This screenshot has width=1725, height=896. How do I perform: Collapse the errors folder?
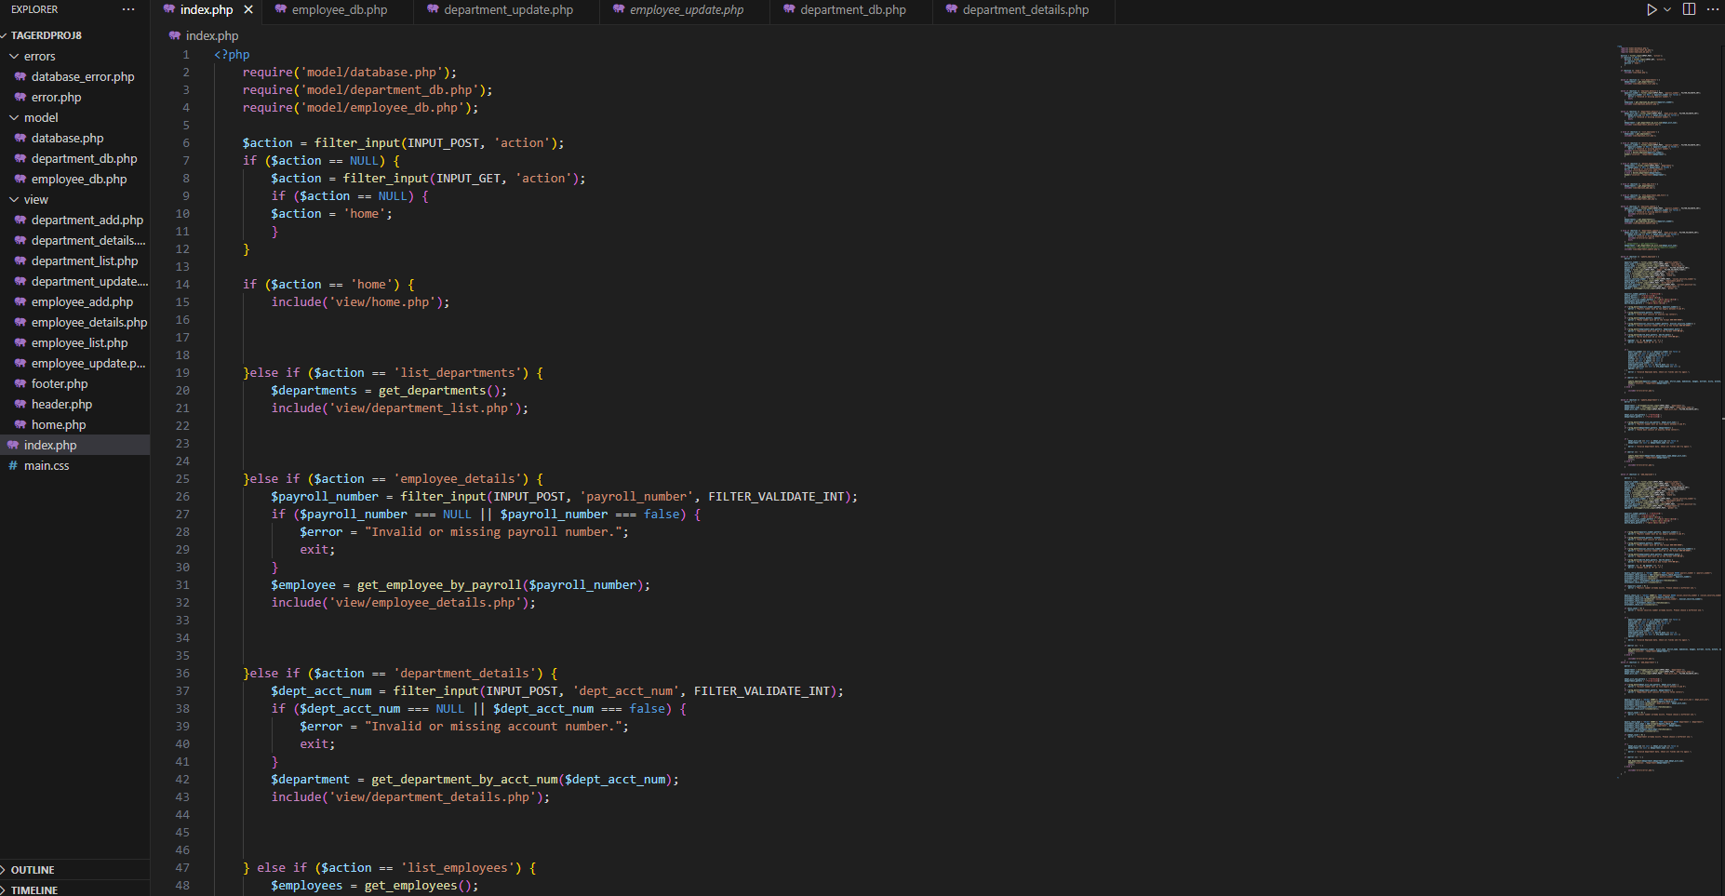coord(14,56)
